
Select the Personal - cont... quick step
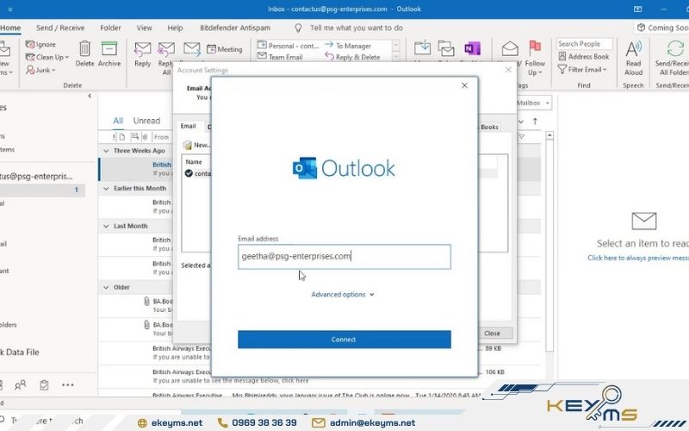coord(289,46)
